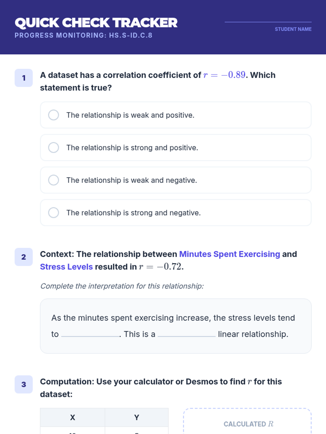Click the r = −0.89 formula
The height and width of the screenshot is (434, 326).
pos(224,75)
